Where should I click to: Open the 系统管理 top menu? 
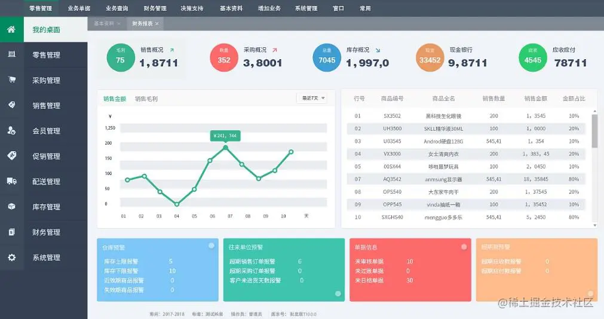[306, 8]
